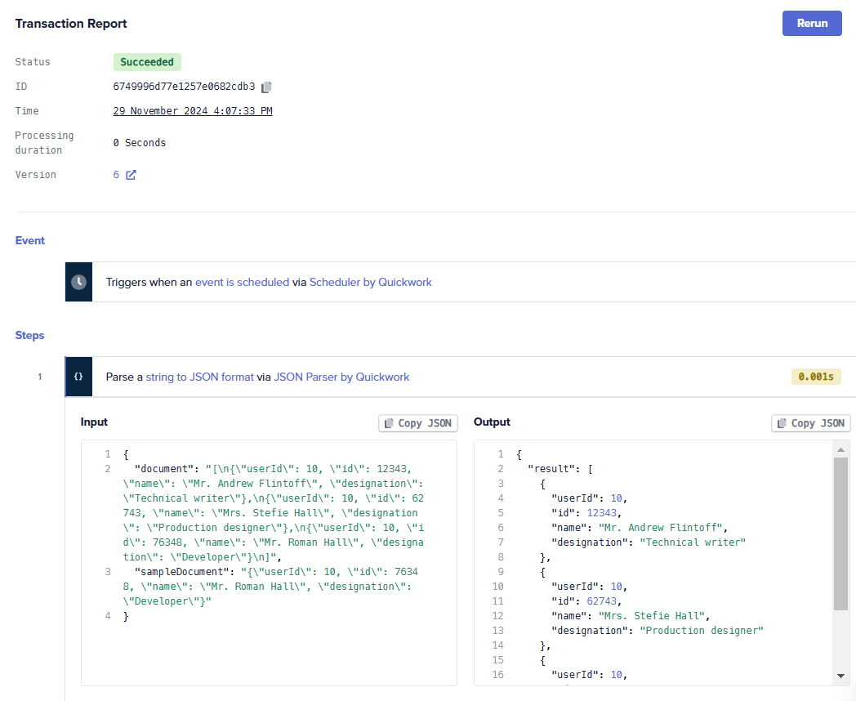Open the 'JSON Parser by Quickwork' link
The height and width of the screenshot is (701, 856).
tap(341, 377)
